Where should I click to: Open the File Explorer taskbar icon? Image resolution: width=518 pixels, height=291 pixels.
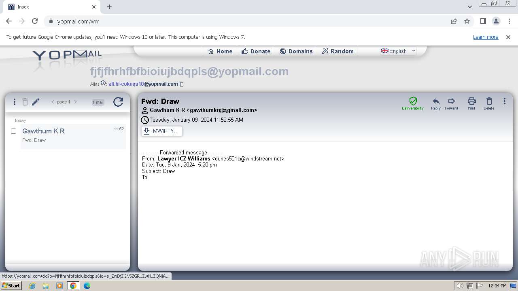(x=46, y=286)
